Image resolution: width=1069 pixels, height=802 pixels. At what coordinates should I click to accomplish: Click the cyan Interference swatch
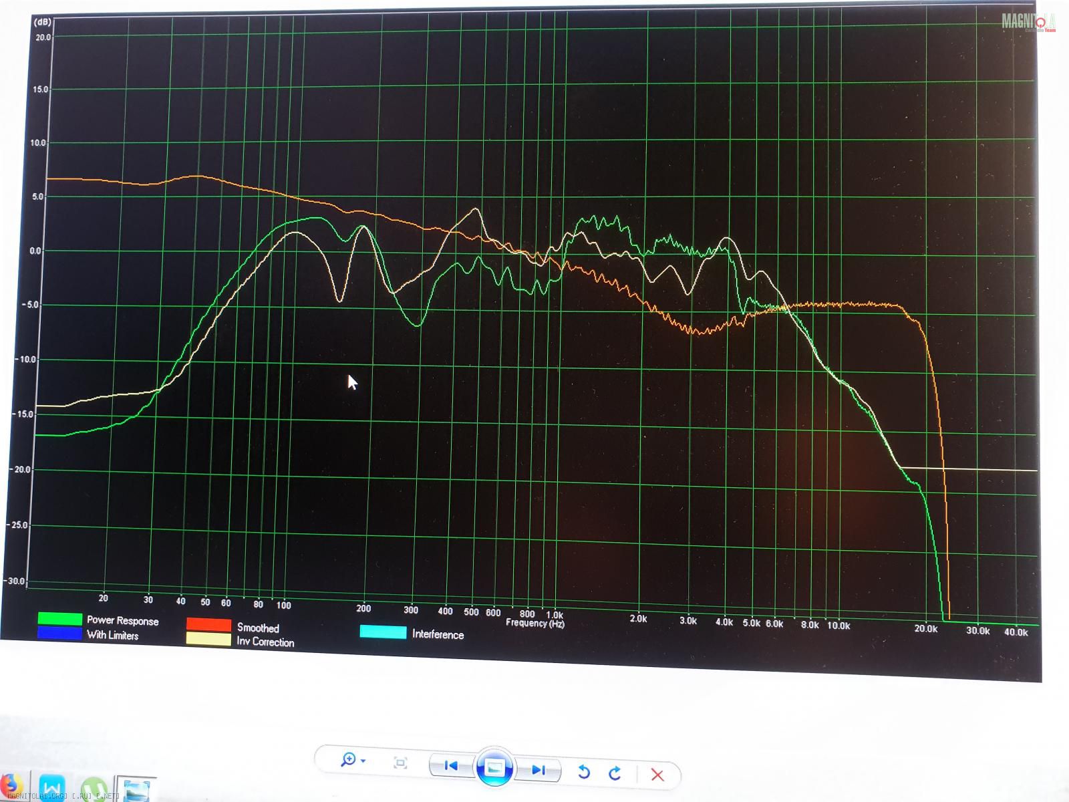[x=383, y=632]
